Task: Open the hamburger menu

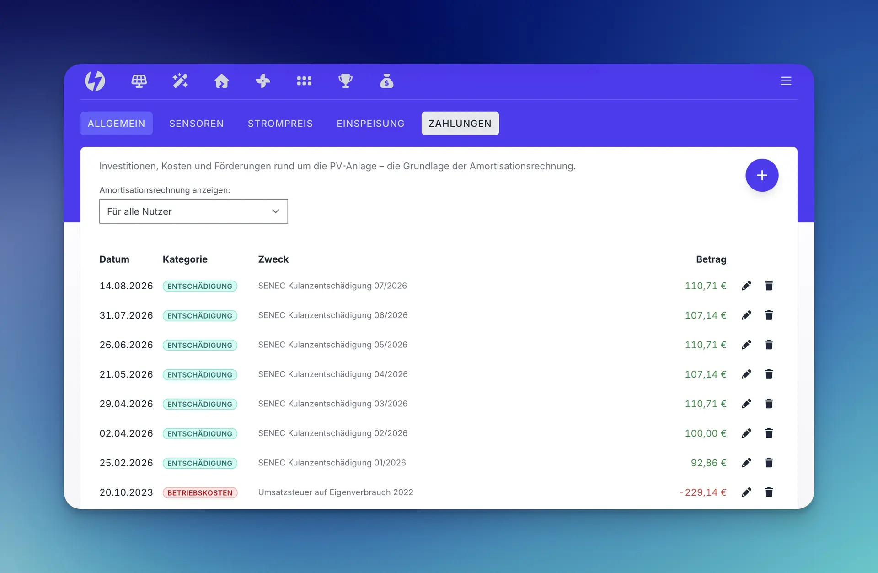Action: 786,81
